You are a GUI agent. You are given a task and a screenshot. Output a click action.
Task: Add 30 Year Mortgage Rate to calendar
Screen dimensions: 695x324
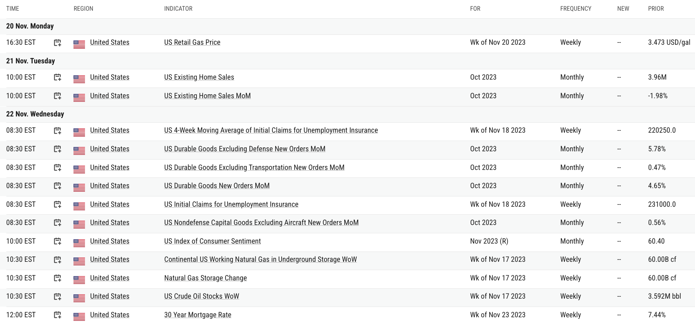(58, 315)
